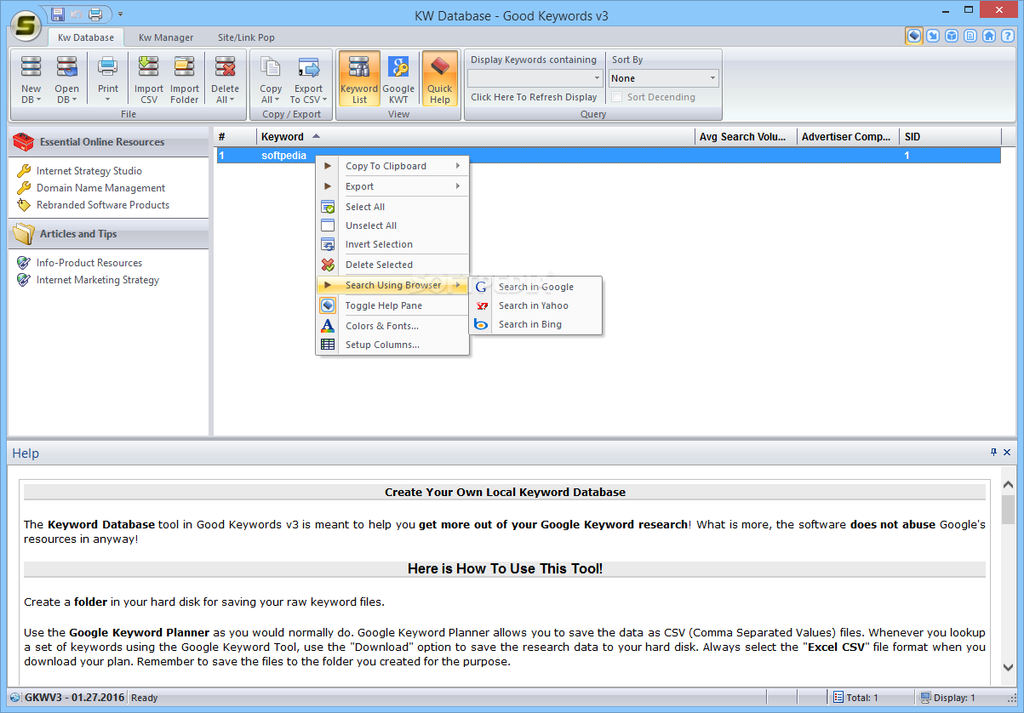Click the Advertiser Competition column header
Image resolution: width=1024 pixels, height=713 pixels.
click(x=848, y=137)
